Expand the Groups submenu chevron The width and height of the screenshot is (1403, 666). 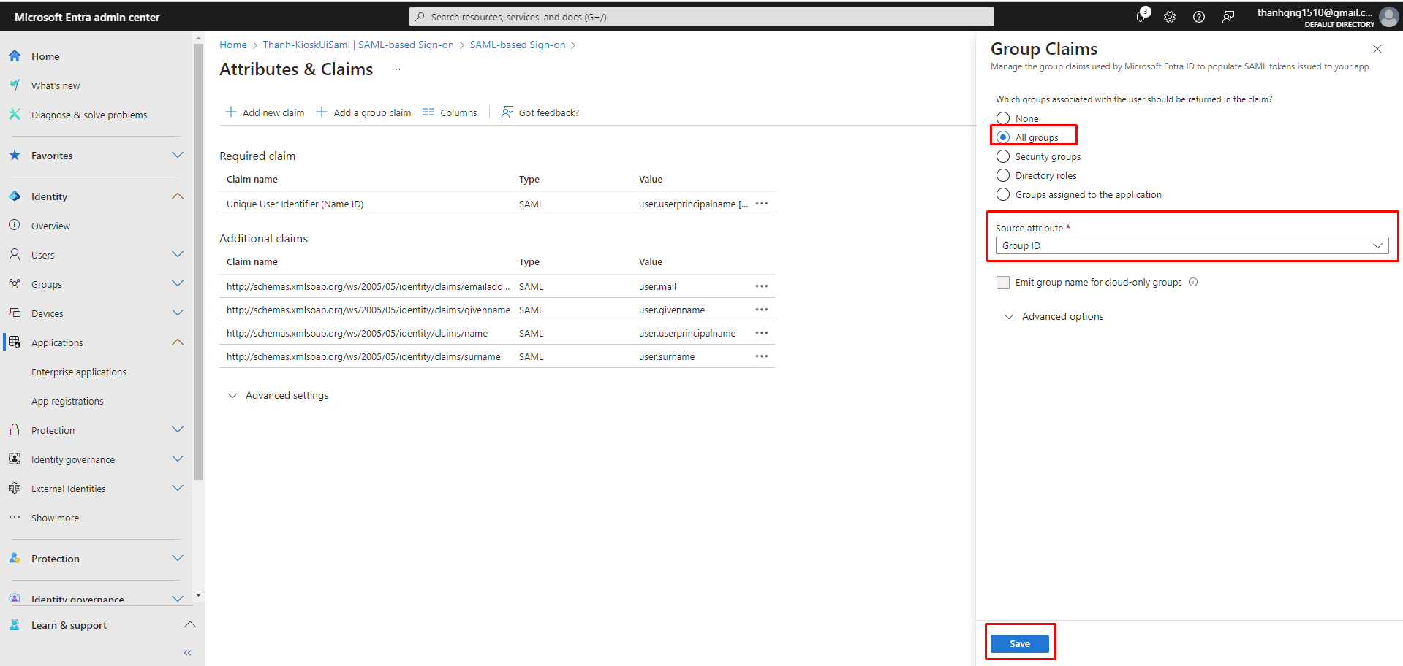pos(178,283)
